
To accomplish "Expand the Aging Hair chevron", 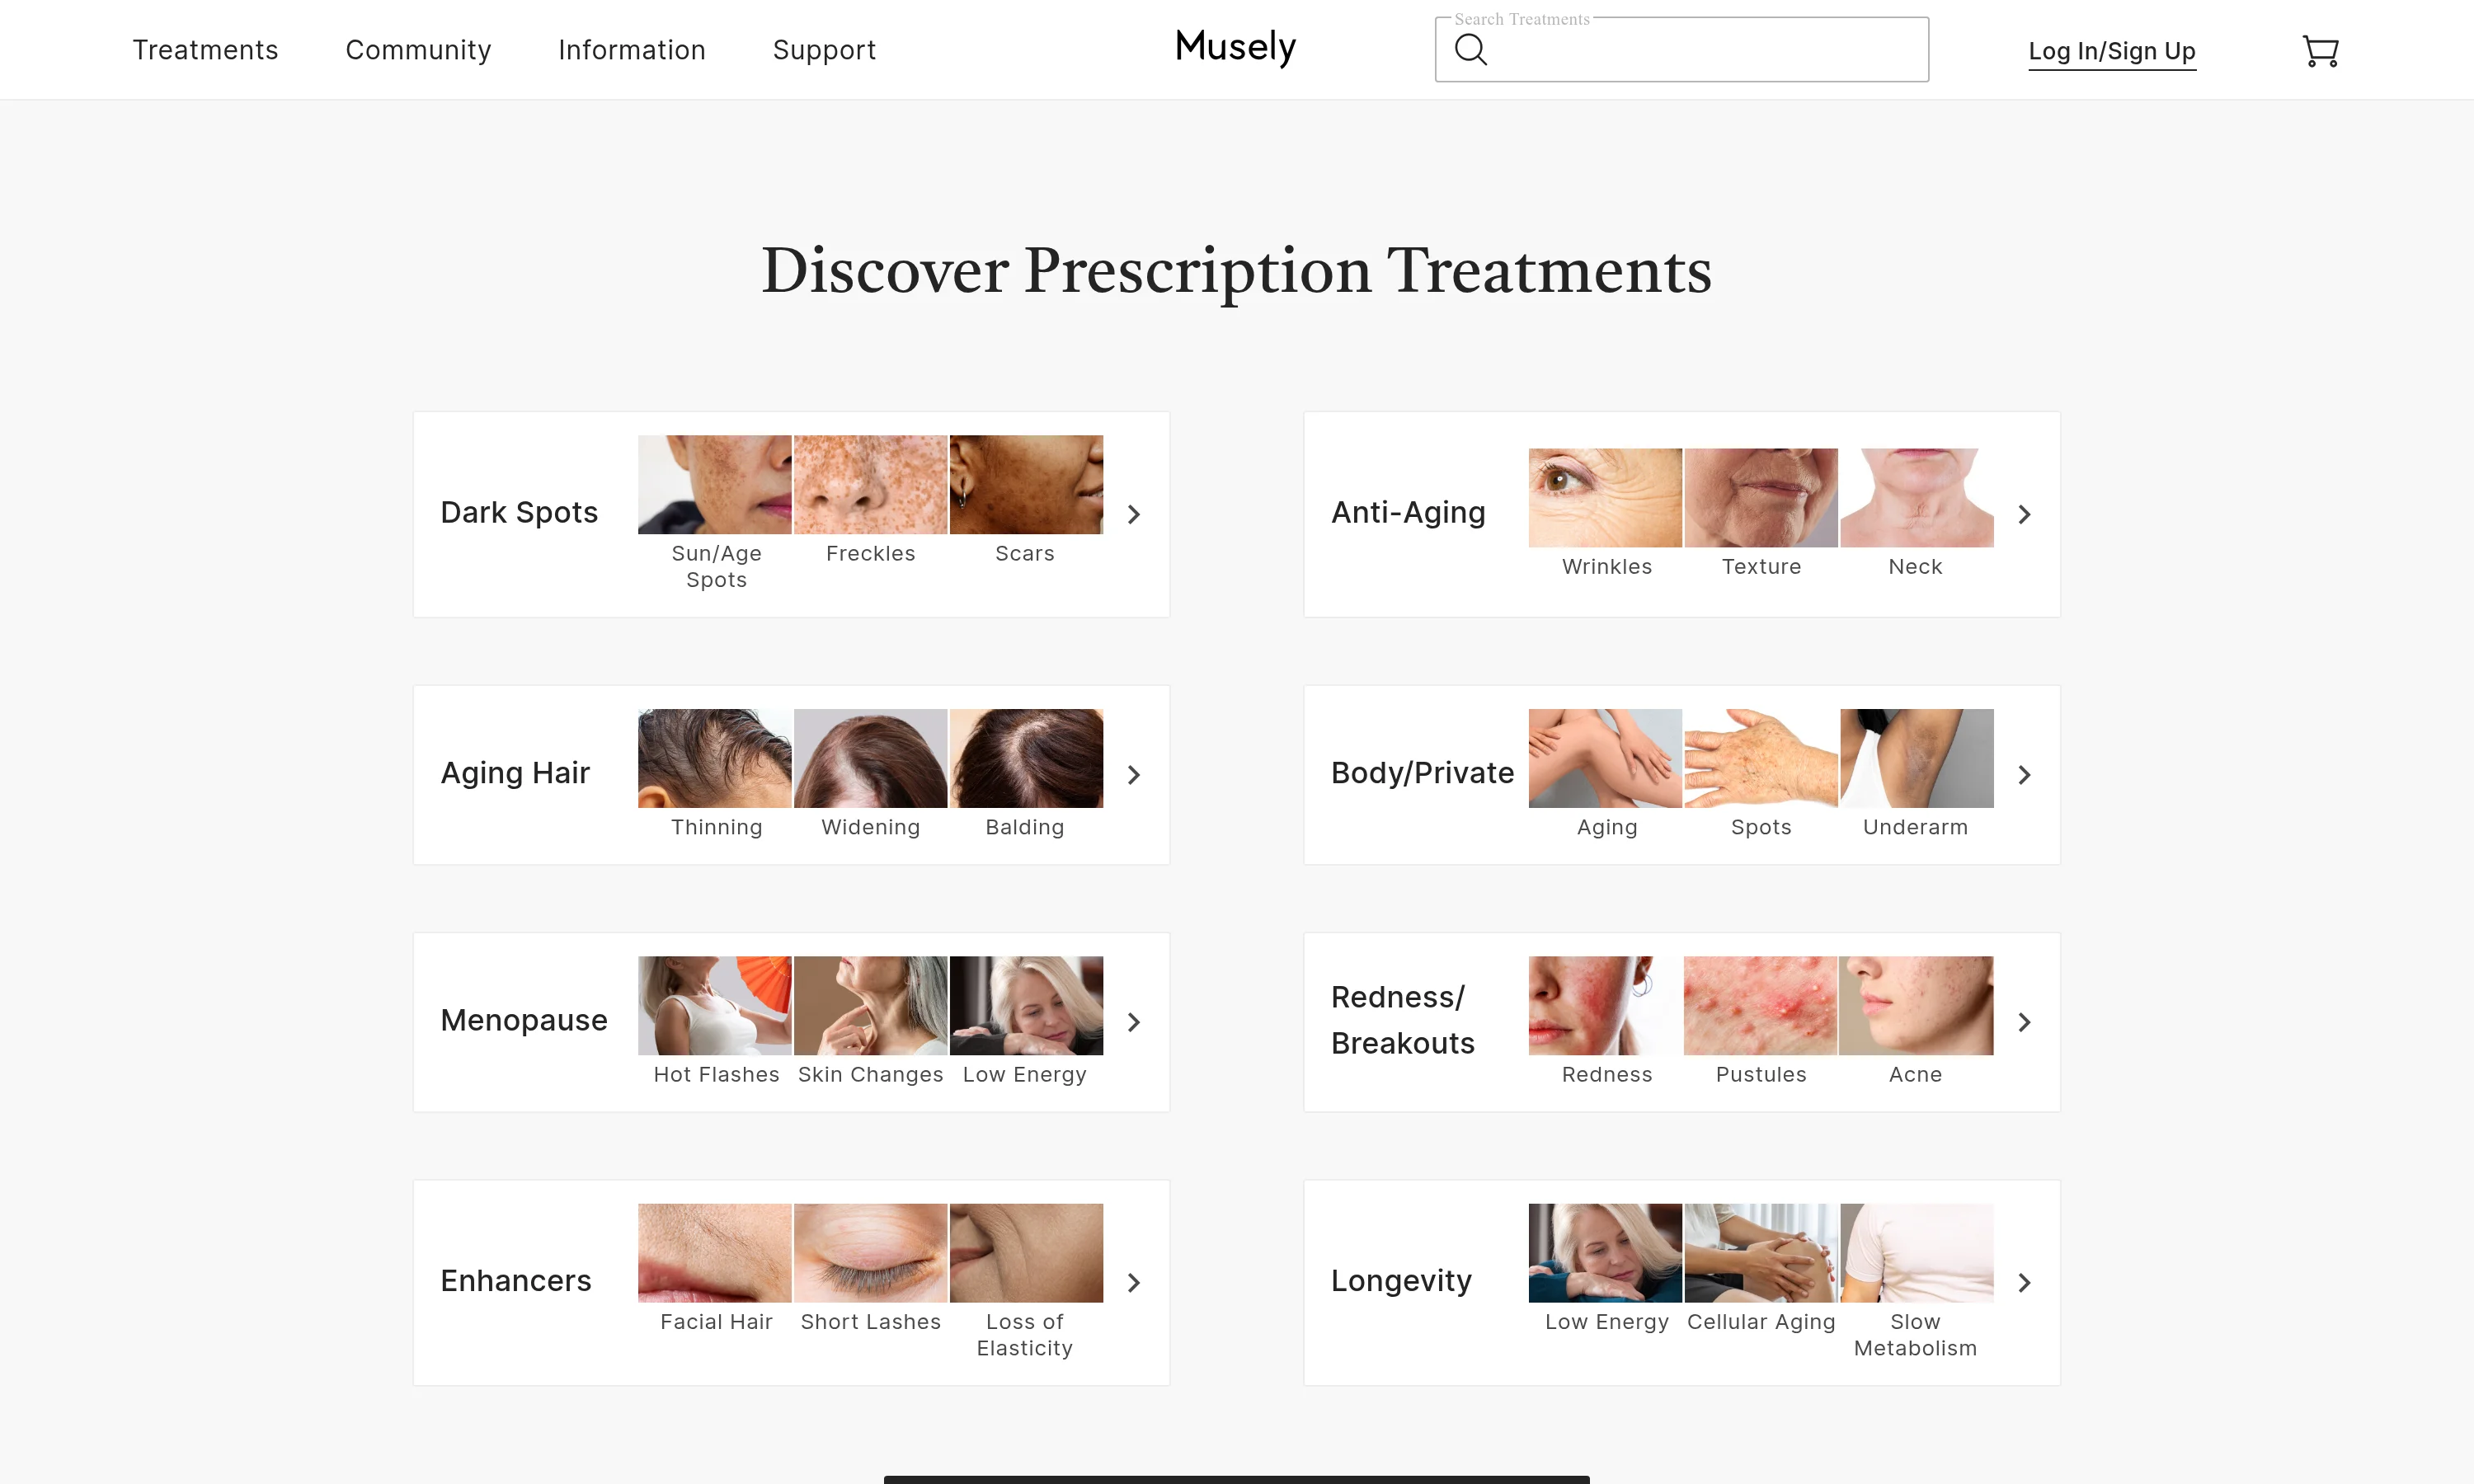I will [1133, 775].
